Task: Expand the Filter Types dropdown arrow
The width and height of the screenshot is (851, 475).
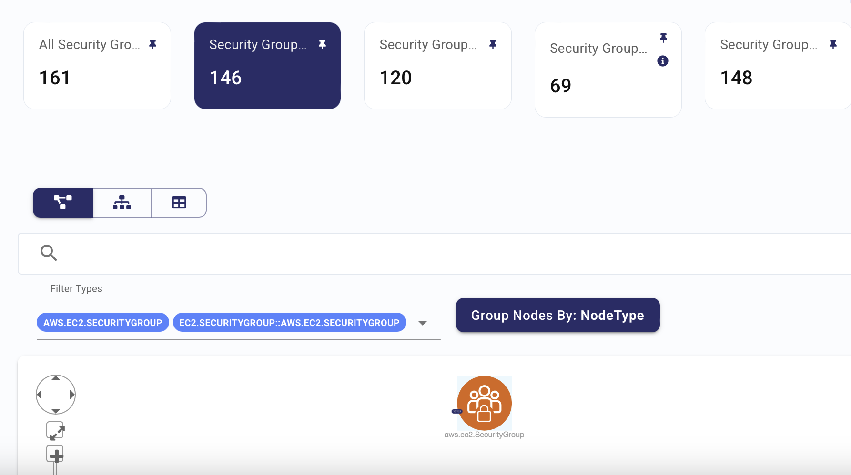Action: coord(422,323)
